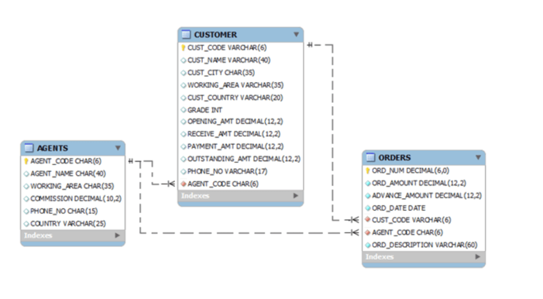Select the AGENT_CODE key icon in AGENTS table
Screen dimensions: 543x299
point(26,161)
